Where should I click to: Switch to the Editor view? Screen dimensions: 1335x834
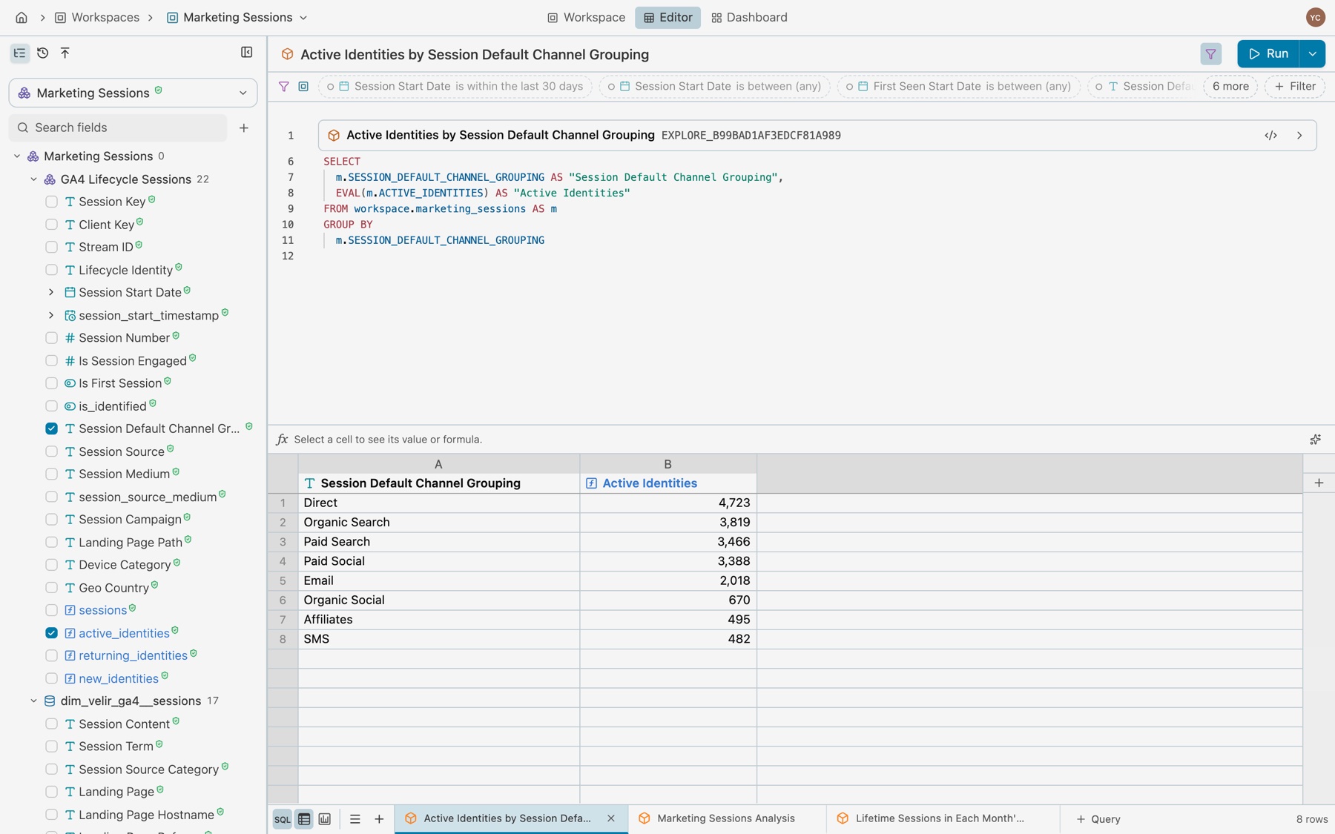(x=667, y=17)
